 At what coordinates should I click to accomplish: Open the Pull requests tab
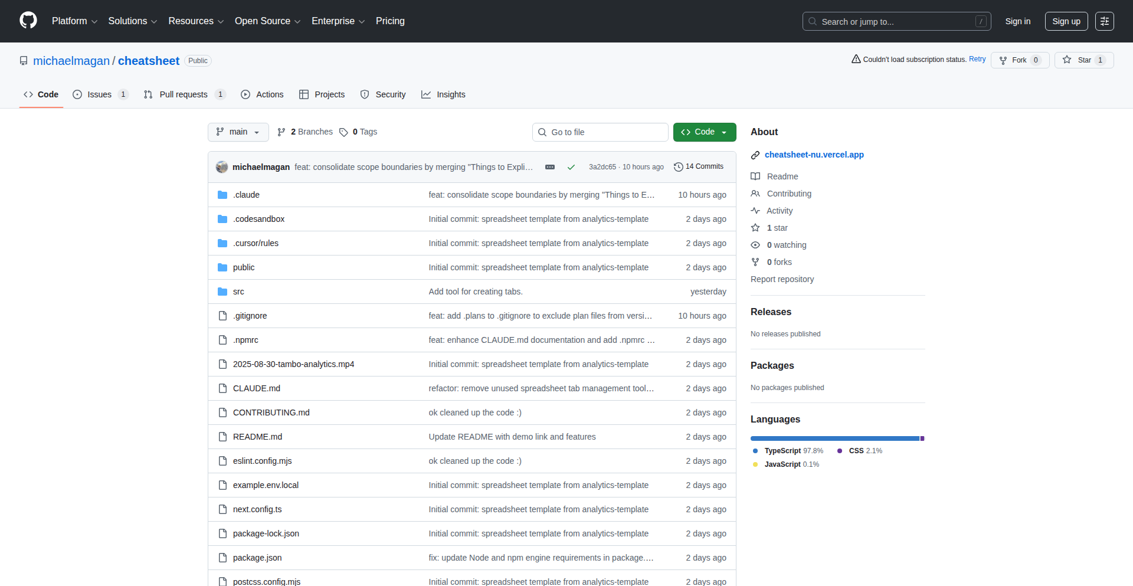[x=184, y=94]
